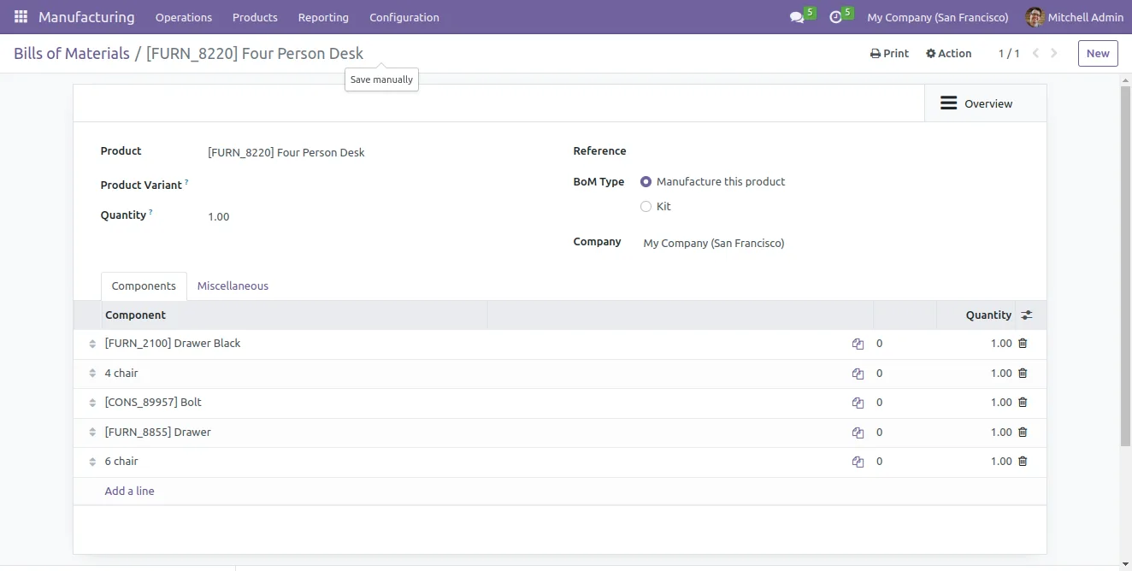Click copy icon on Drawer Black row
Viewport: 1132px width, 571px height.
point(858,344)
